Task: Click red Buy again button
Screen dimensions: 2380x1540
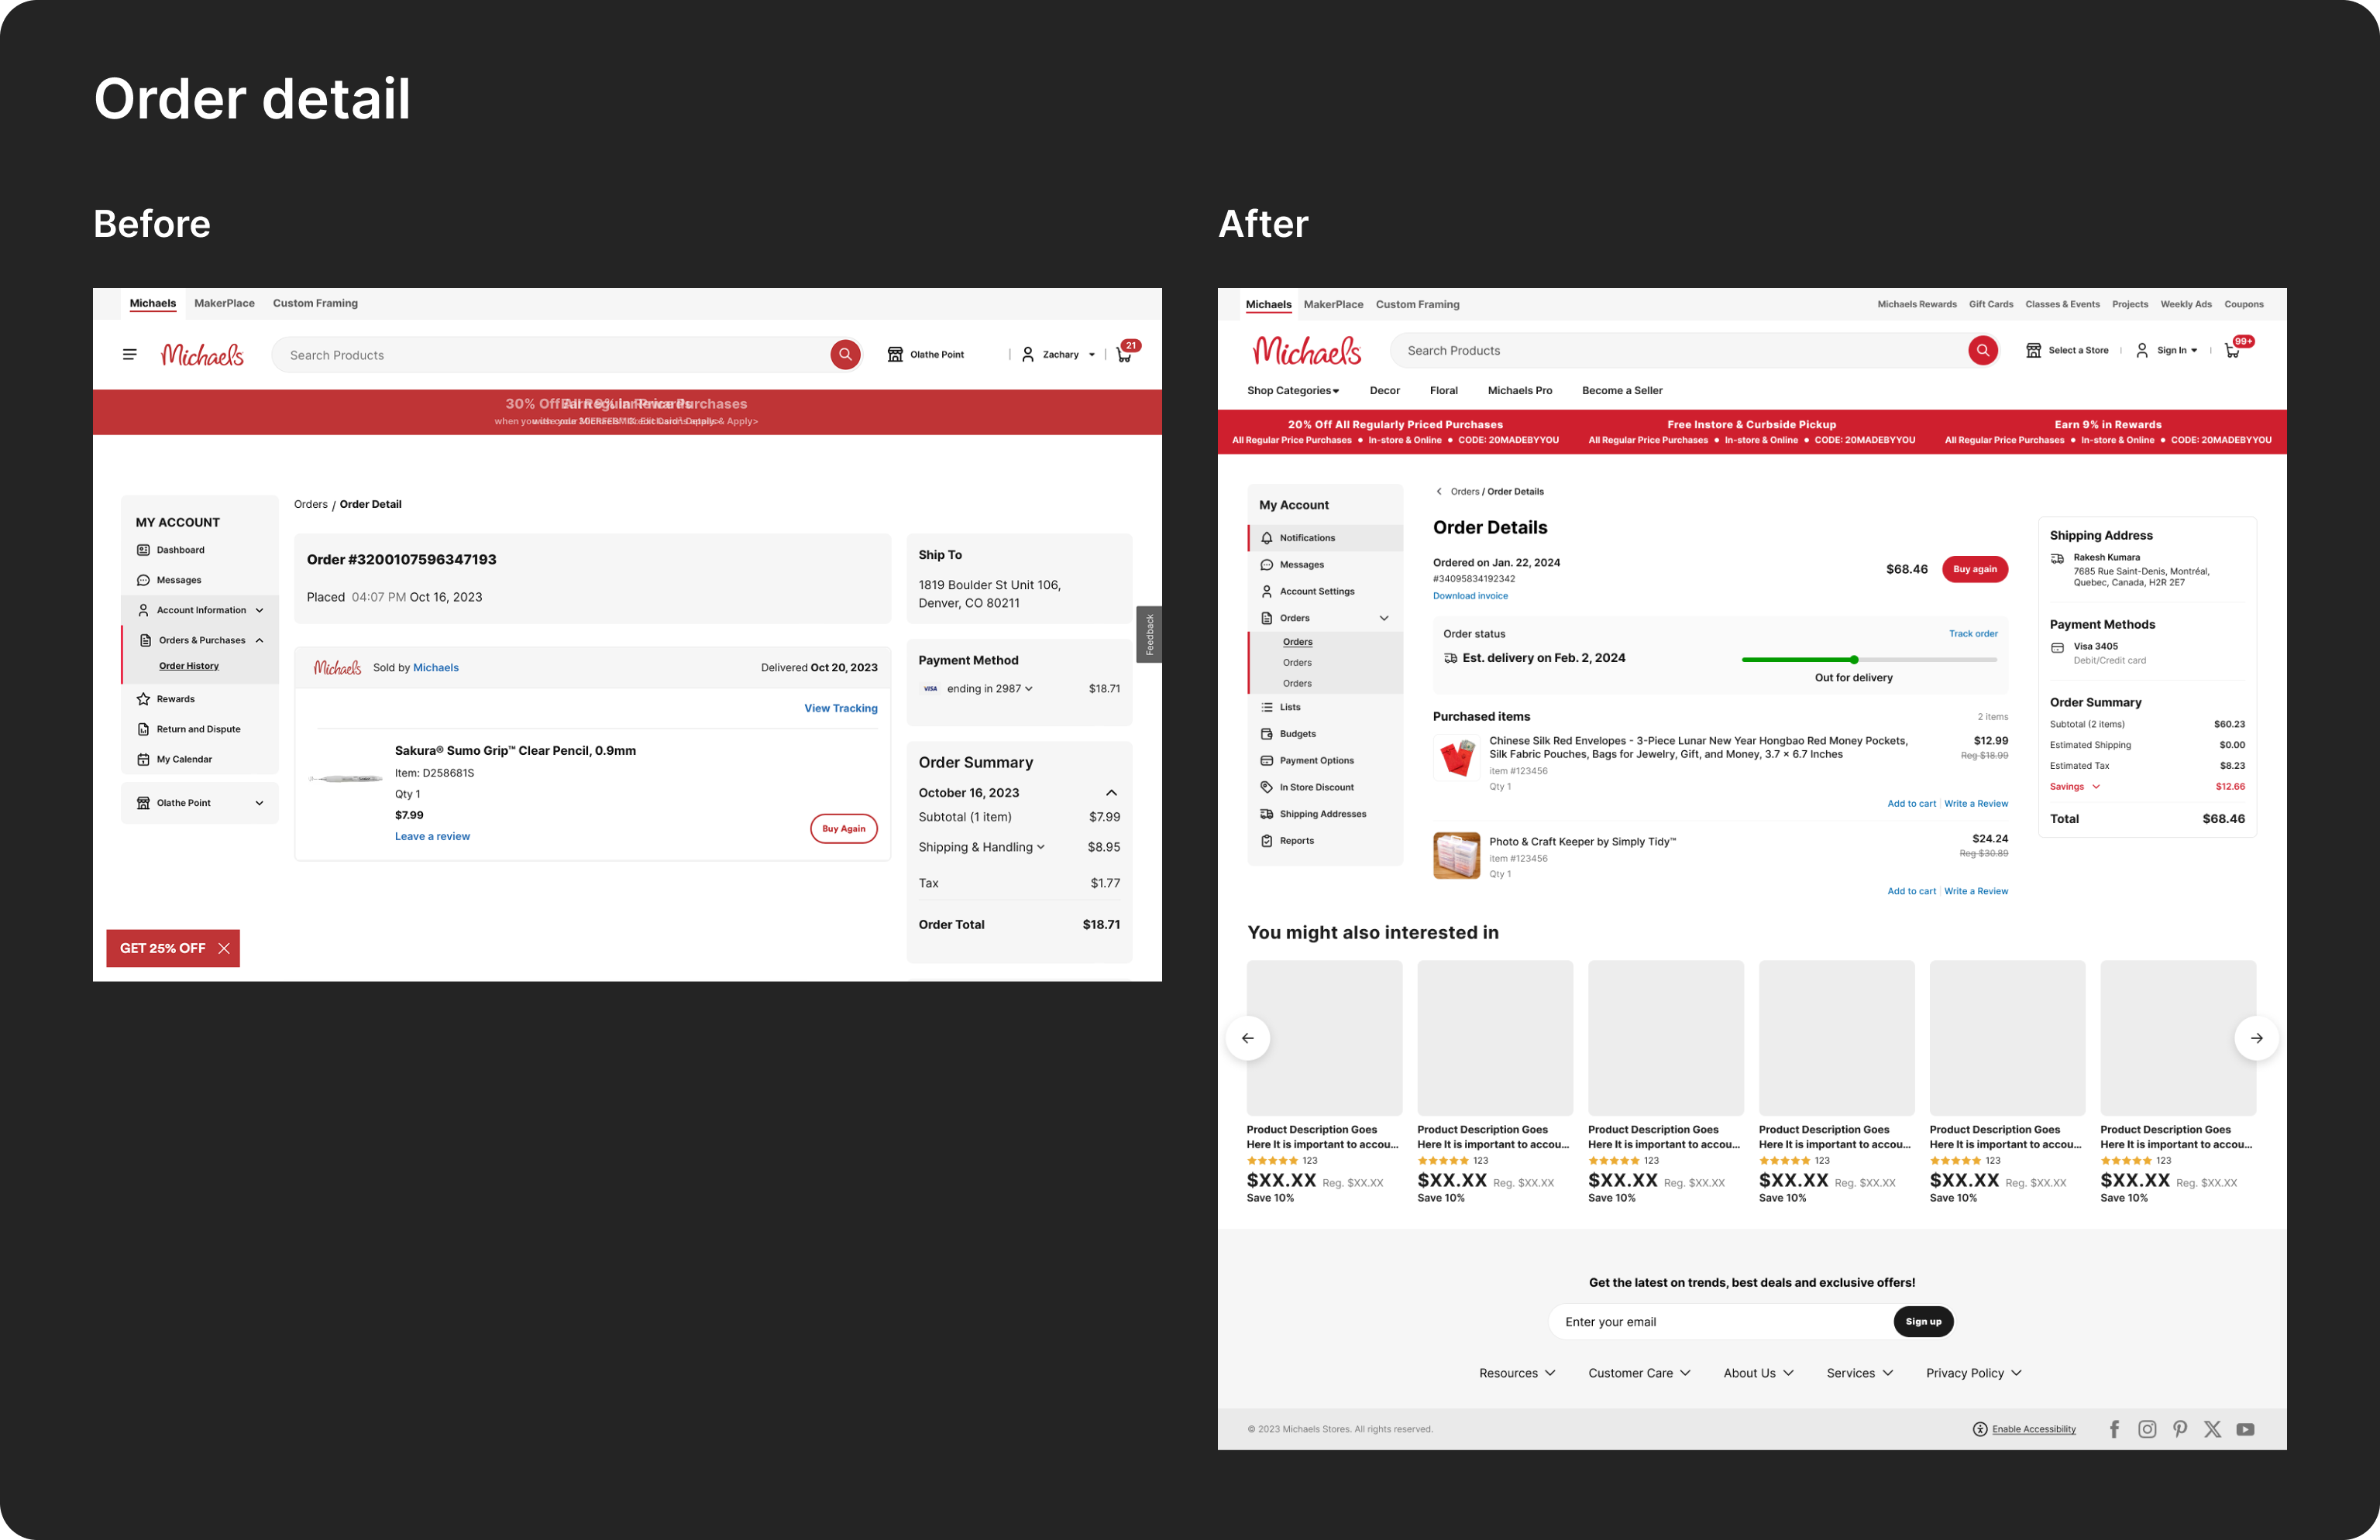Action: [x=1975, y=570]
